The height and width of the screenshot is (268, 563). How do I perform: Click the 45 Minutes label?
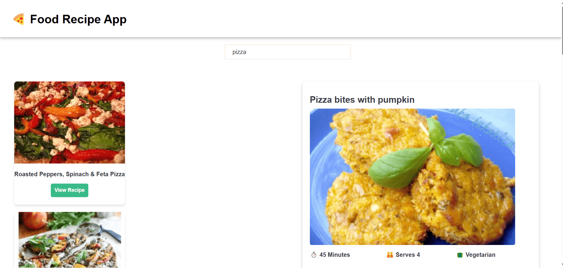coord(334,254)
